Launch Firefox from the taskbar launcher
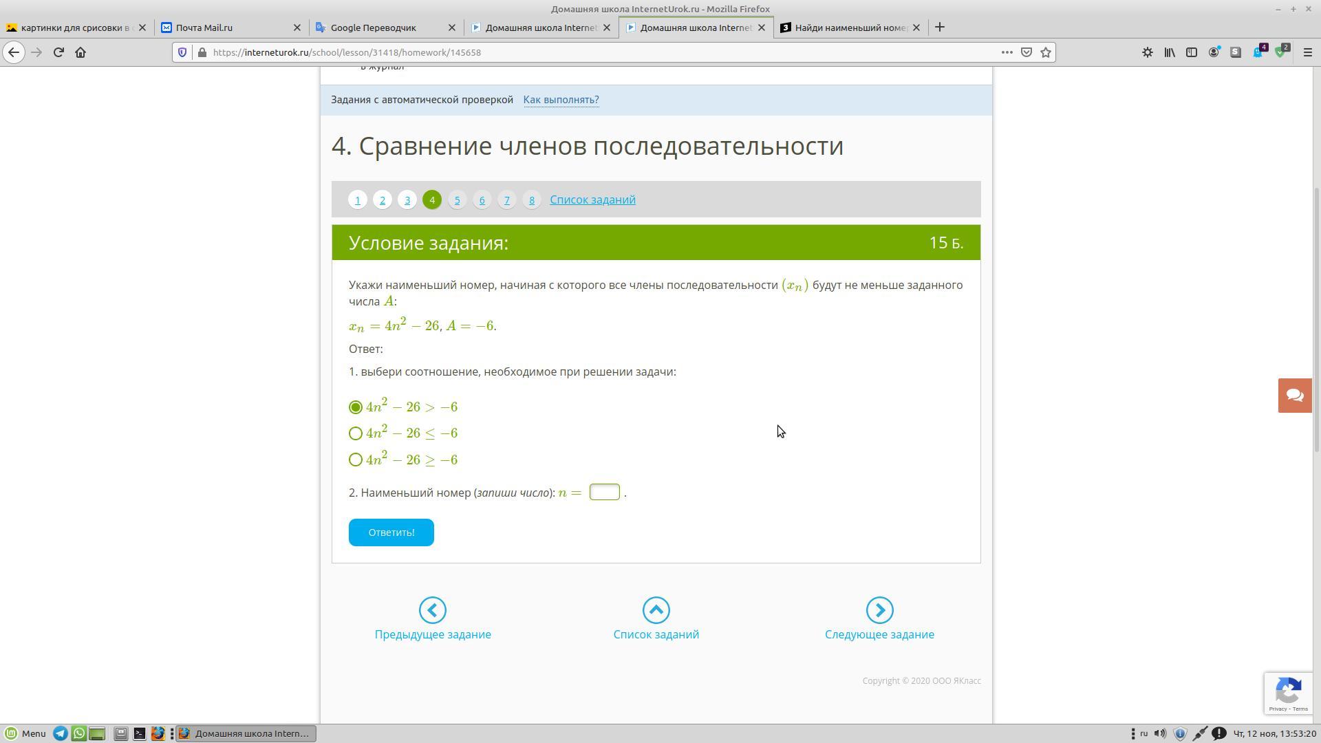This screenshot has height=743, width=1321. (158, 733)
